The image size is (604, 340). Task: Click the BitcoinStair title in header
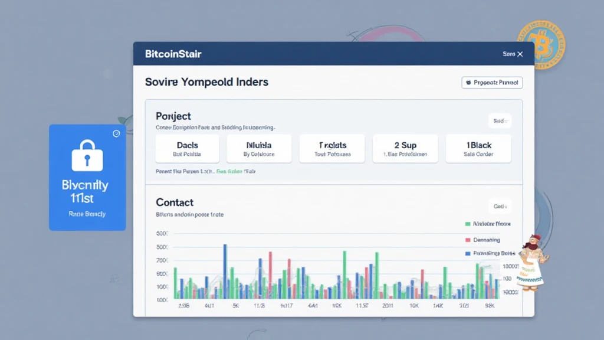click(x=173, y=54)
